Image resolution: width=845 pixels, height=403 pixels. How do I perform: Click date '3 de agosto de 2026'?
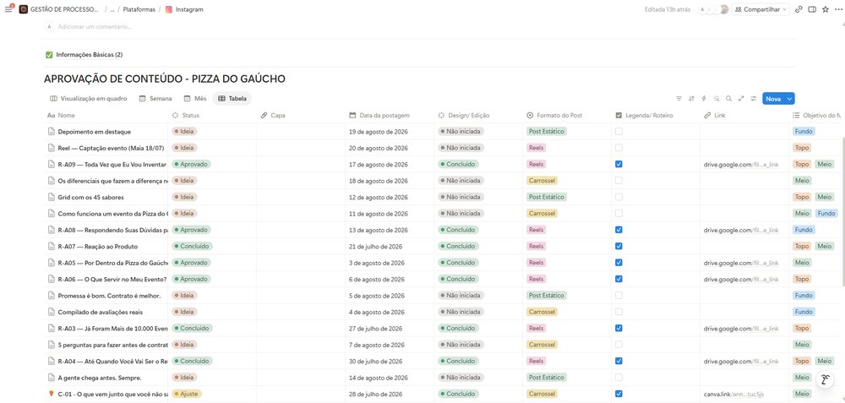point(377,263)
